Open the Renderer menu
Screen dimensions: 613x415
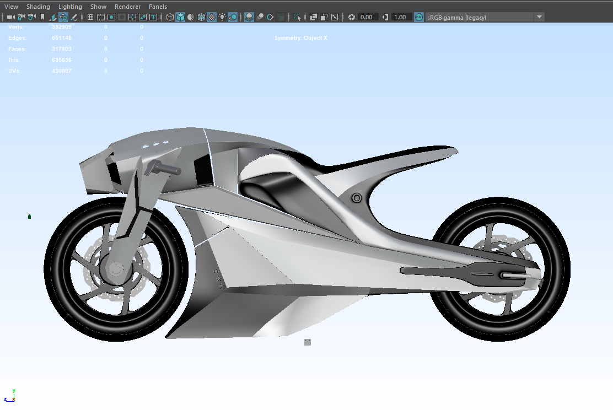coord(127,7)
